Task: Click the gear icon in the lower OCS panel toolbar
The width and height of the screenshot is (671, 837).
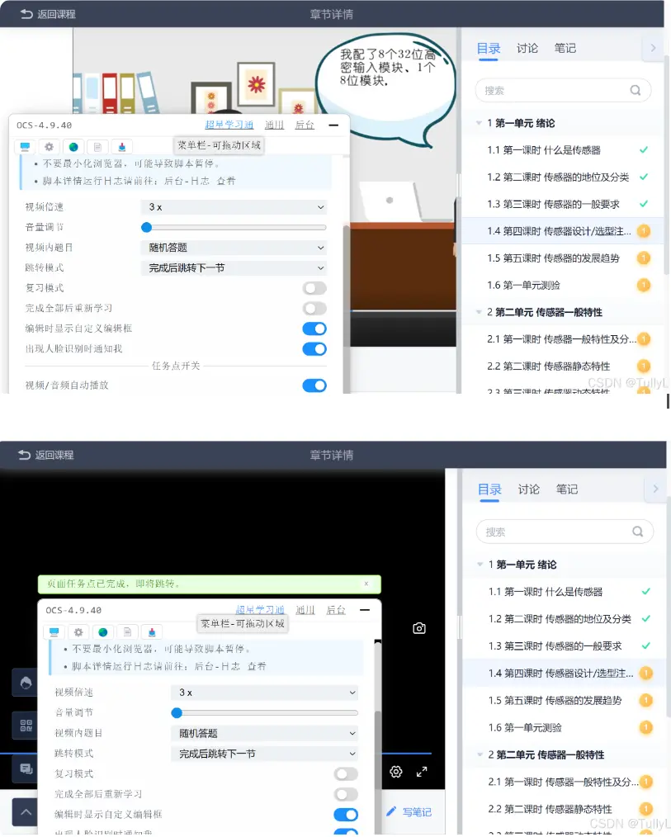Action: point(78,632)
